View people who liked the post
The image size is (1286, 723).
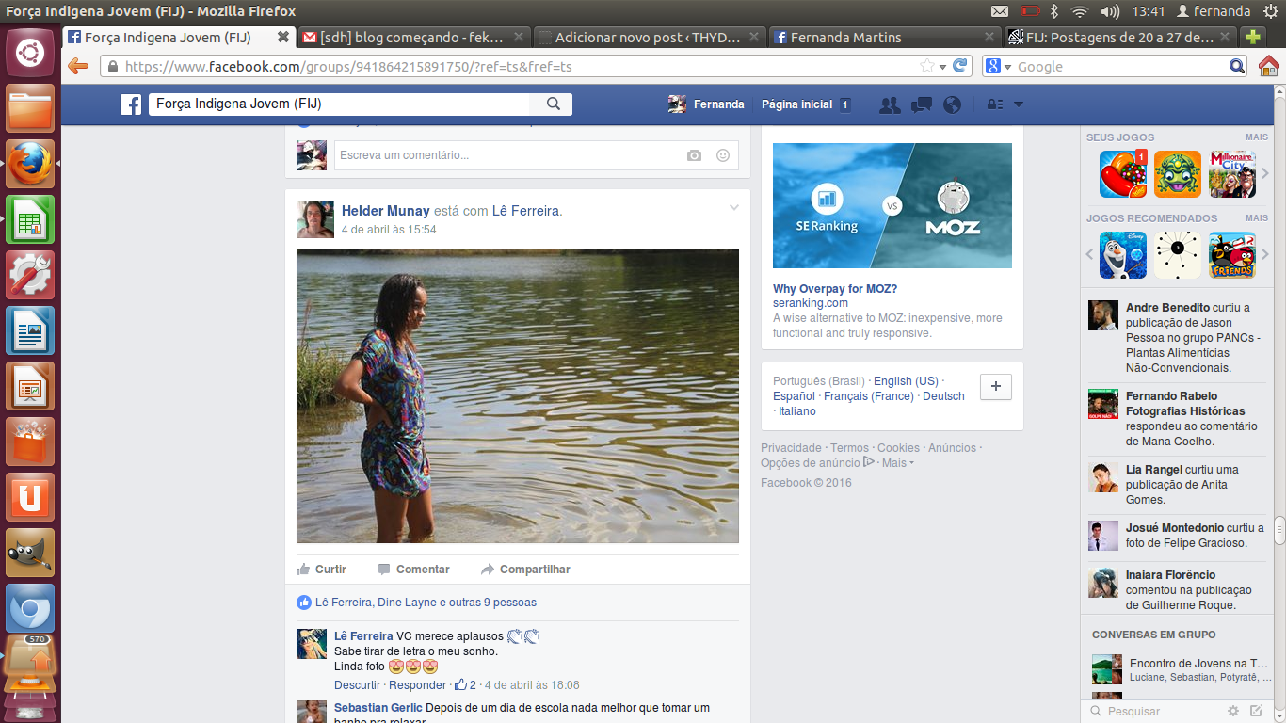click(x=426, y=602)
